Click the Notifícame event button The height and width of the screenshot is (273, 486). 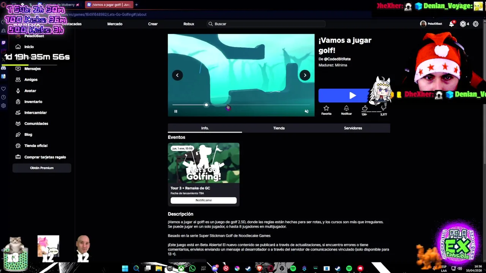pyautogui.click(x=204, y=200)
